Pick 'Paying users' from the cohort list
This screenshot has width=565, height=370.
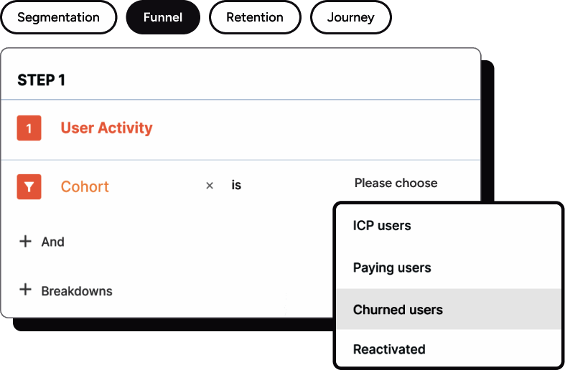click(392, 268)
